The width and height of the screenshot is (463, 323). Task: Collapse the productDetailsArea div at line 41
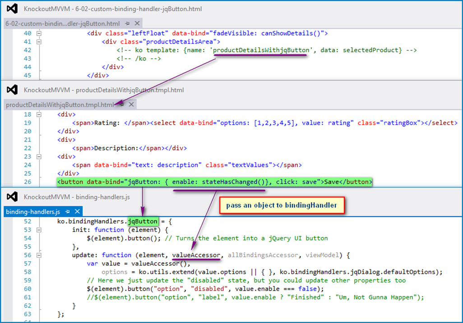click(x=39, y=42)
